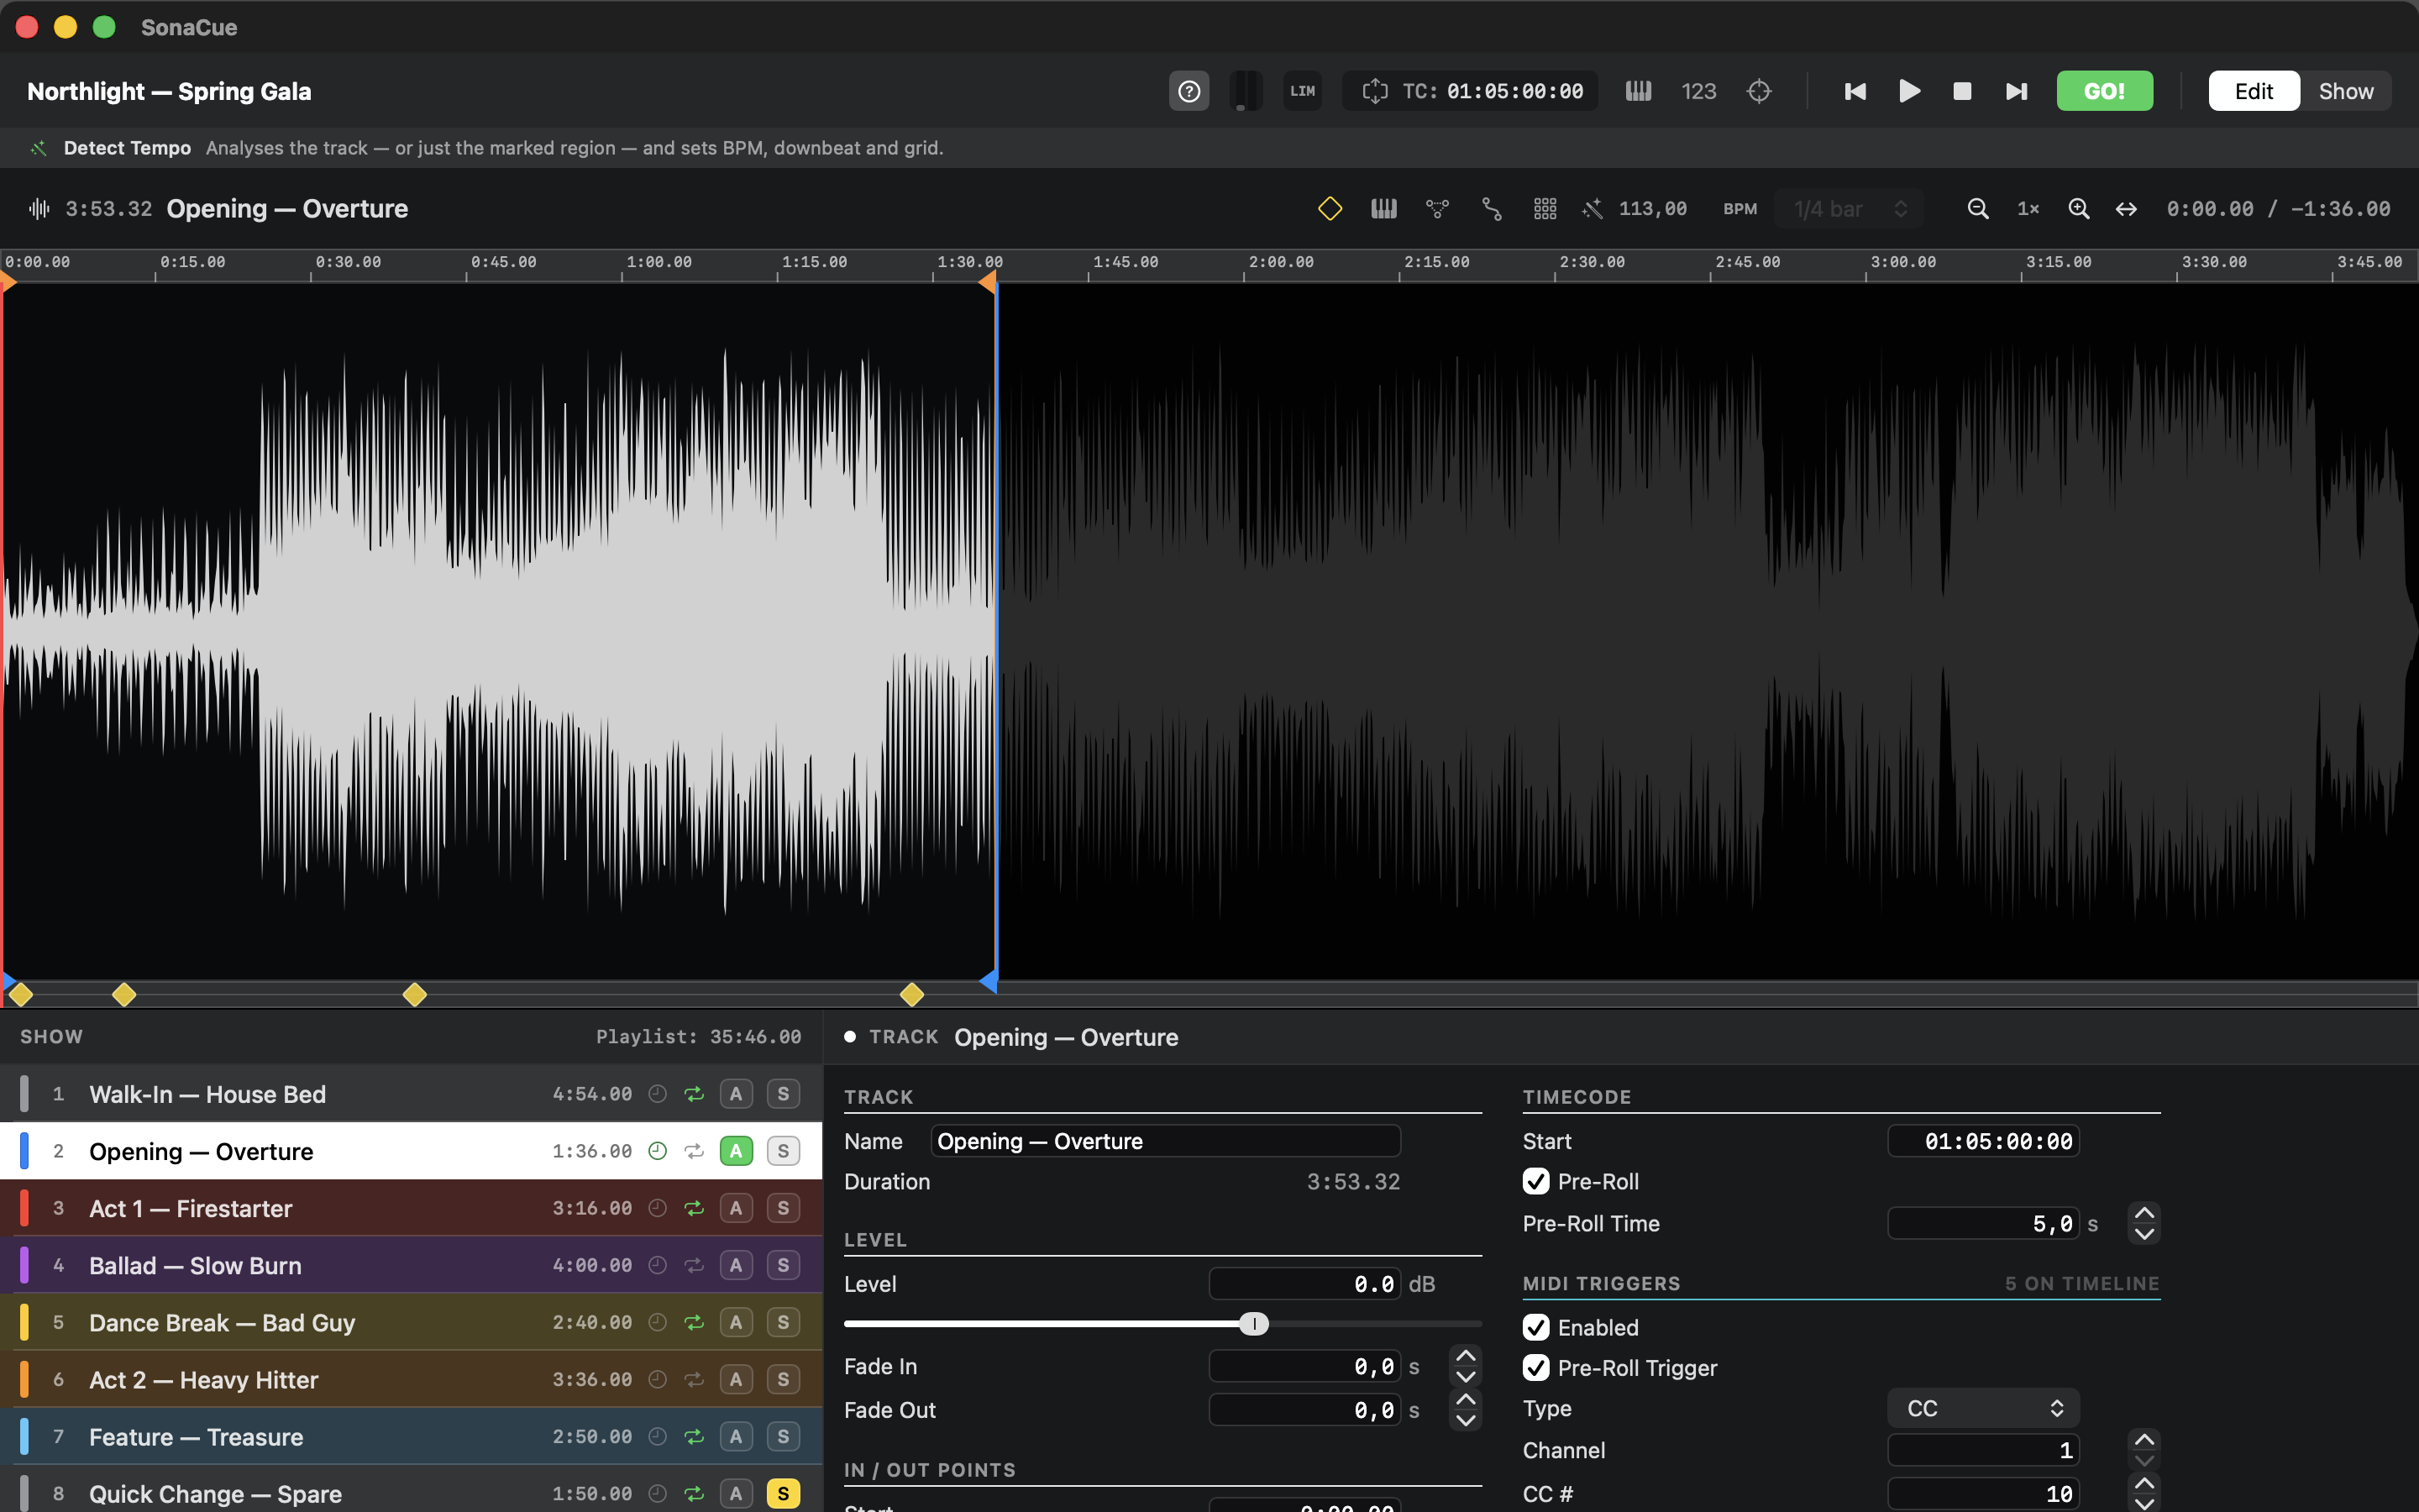Select the Walk-In — House Bed track
The width and height of the screenshot is (2419, 1512).
pyautogui.click(x=411, y=1093)
